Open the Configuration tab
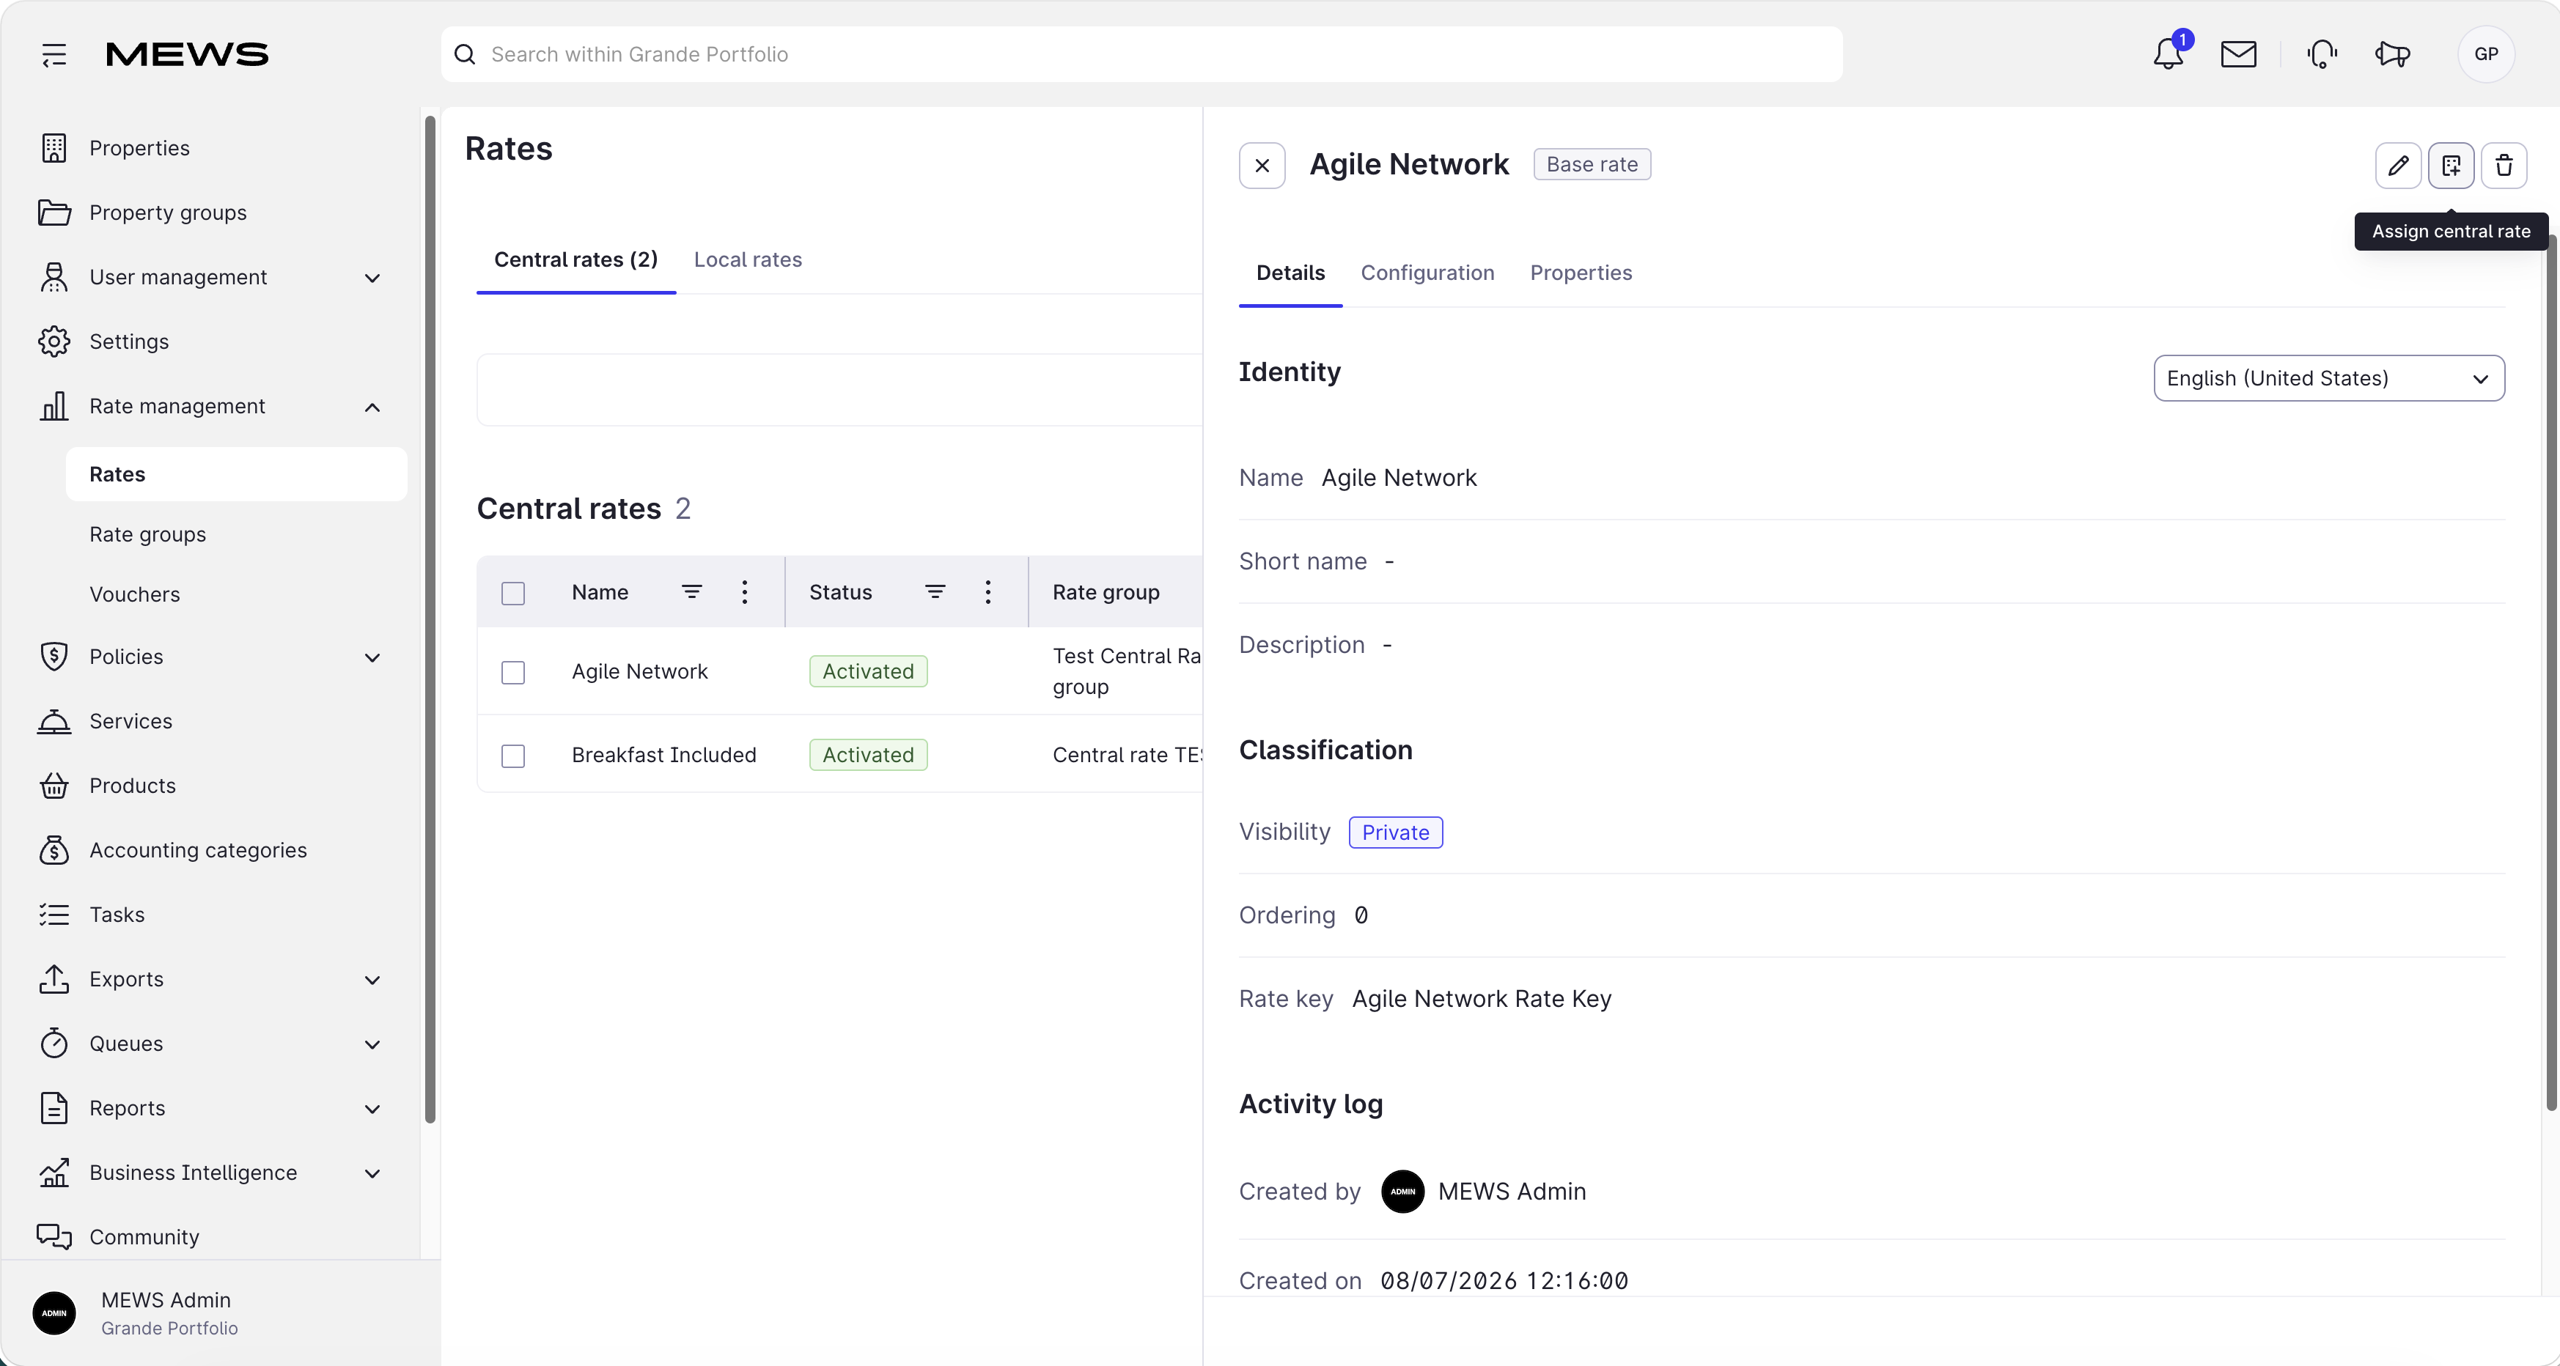This screenshot has width=2560, height=1366. [x=1427, y=273]
